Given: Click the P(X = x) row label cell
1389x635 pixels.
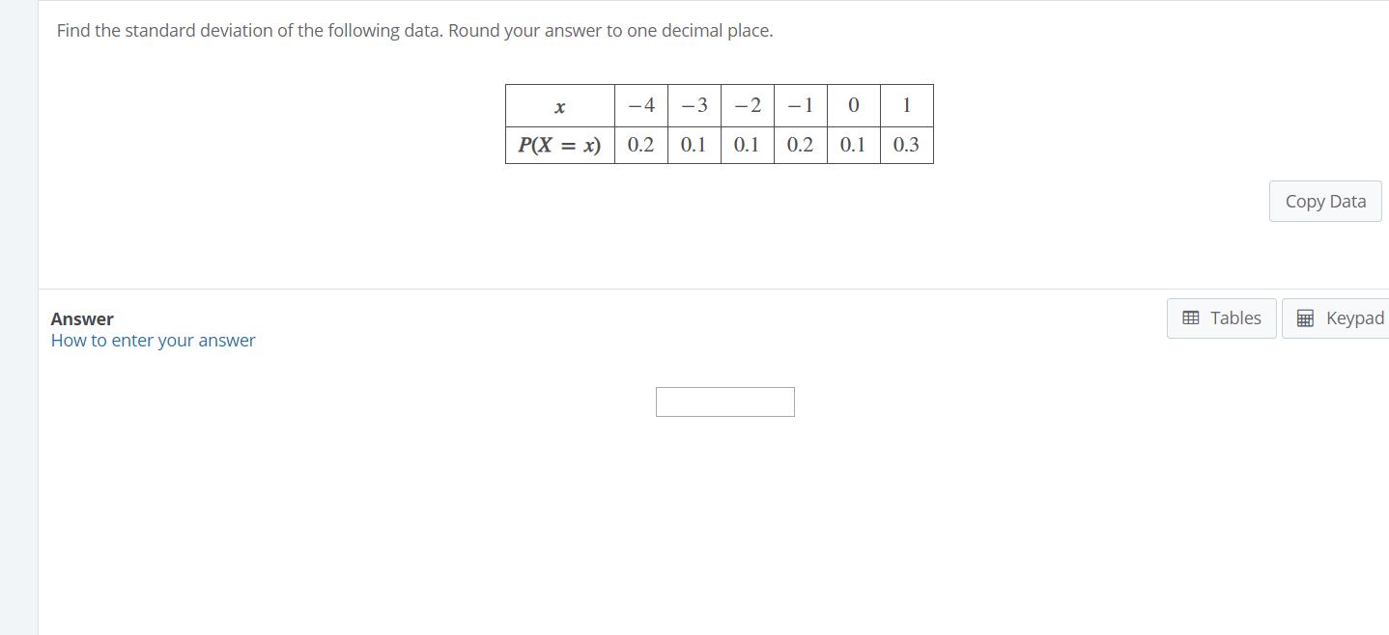Looking at the screenshot, I should 559,145.
